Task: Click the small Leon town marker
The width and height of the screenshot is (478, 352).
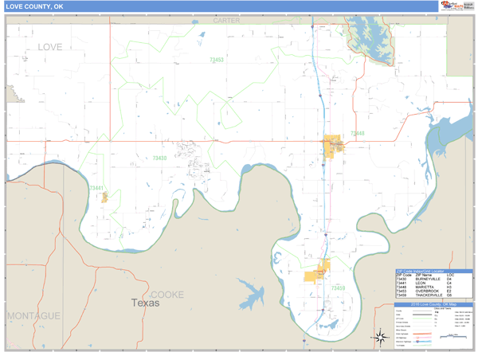Action: 104,197
